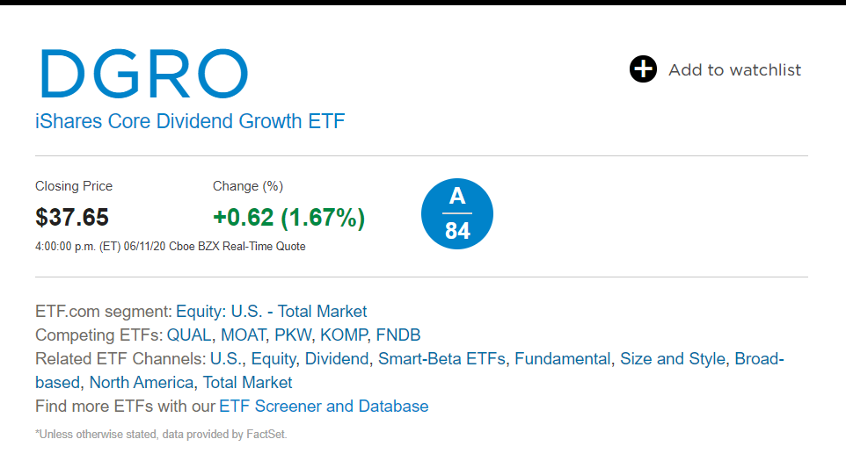Click the Add to watchlist text
Screen dimensions: 846x468
734,70
